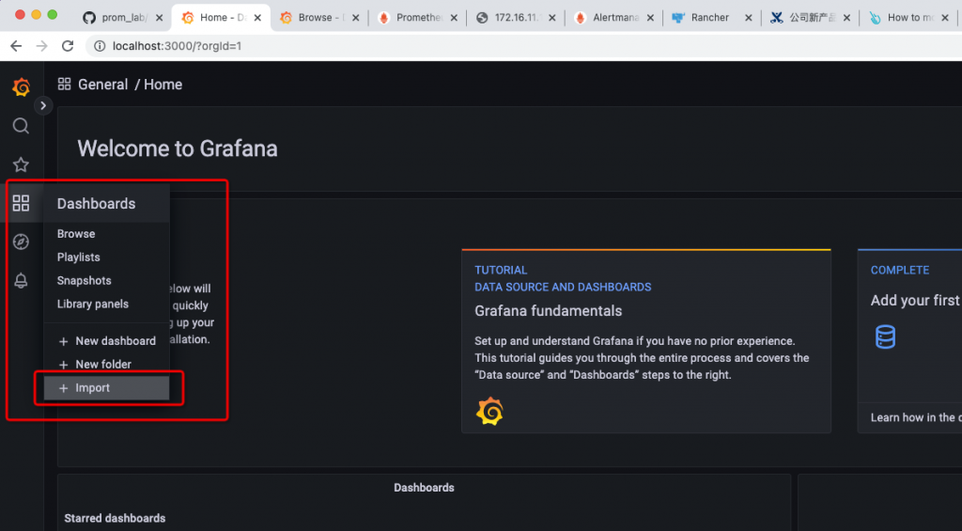Screen dimensions: 962x531
Task: Select Import in Dashboards menu
Action: 107,388
